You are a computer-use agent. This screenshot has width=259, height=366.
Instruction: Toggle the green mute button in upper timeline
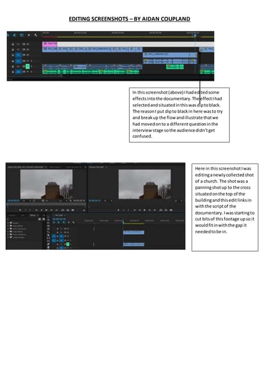pyautogui.click(x=27, y=66)
